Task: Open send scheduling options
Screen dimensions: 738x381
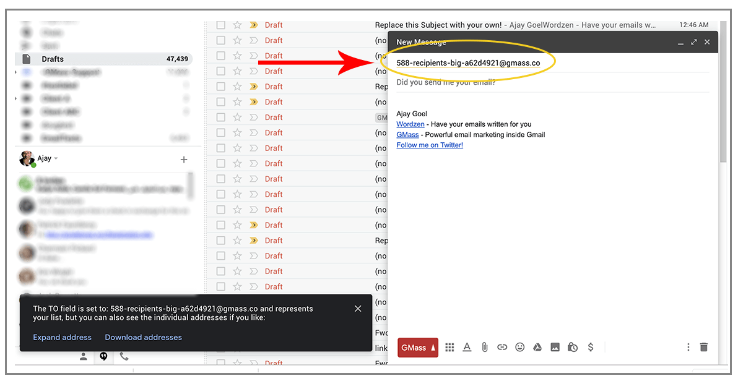Action: pos(573,347)
